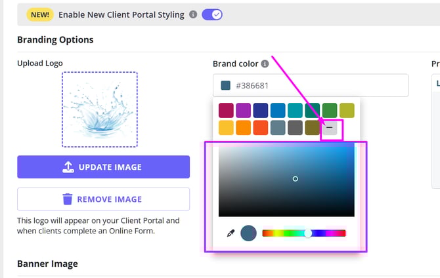
Task: Click the info icon beside Brand color
Action: pyautogui.click(x=265, y=64)
